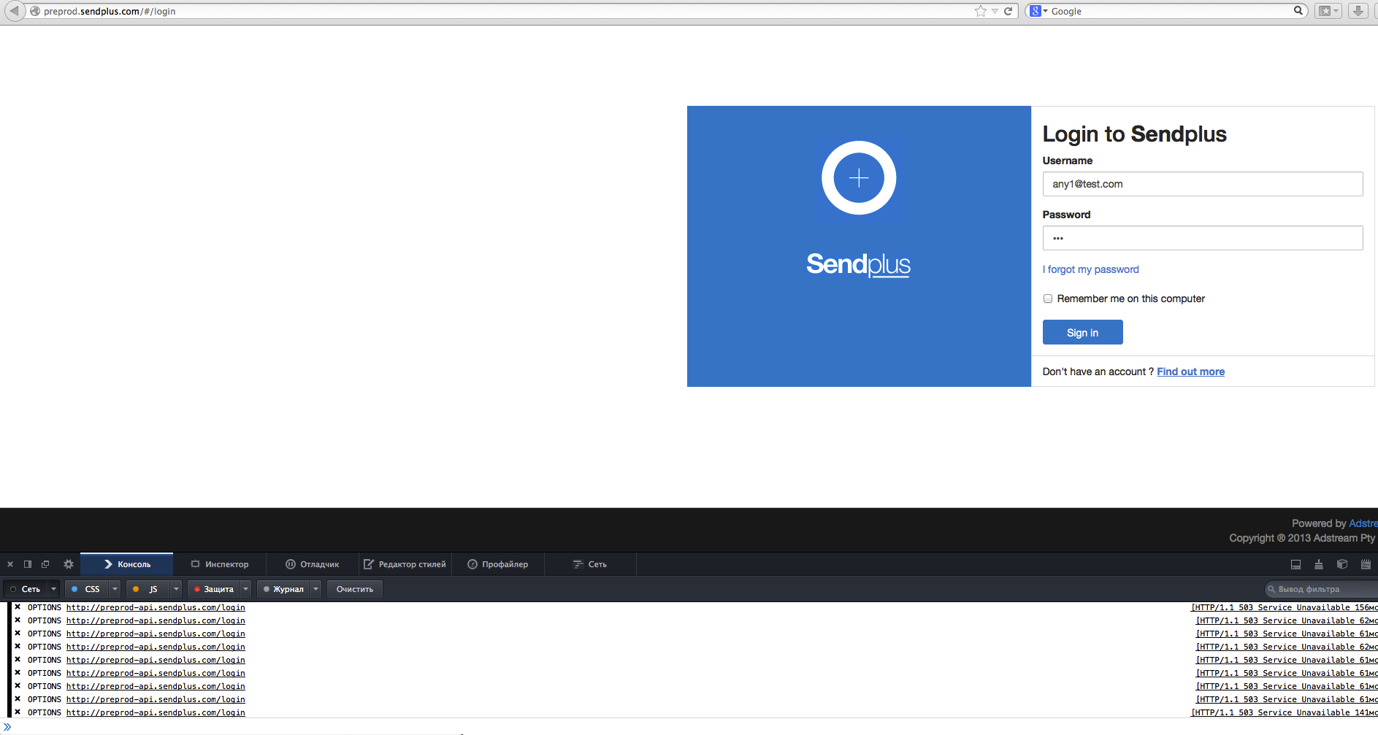Image resolution: width=1378 pixels, height=735 pixels.
Task: Switch to the Редактор стилей tab
Action: click(405, 564)
